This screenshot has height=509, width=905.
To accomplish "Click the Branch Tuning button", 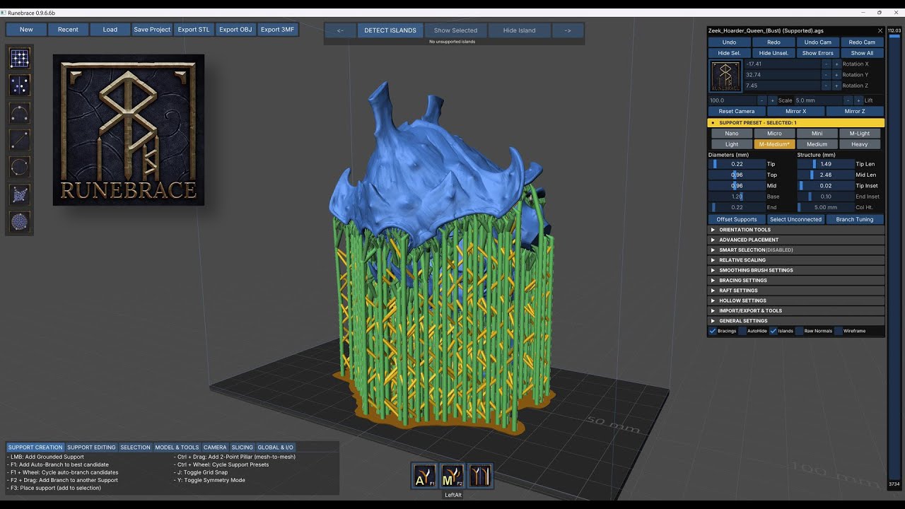I will [x=855, y=219].
